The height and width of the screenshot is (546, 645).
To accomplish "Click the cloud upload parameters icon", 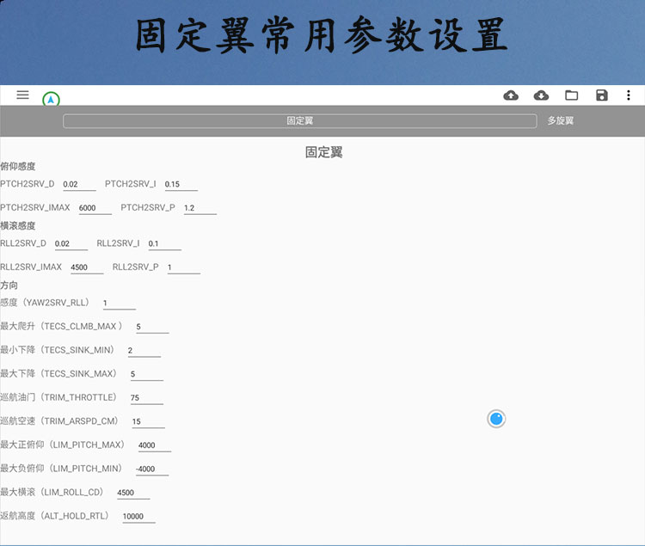I will 511,95.
